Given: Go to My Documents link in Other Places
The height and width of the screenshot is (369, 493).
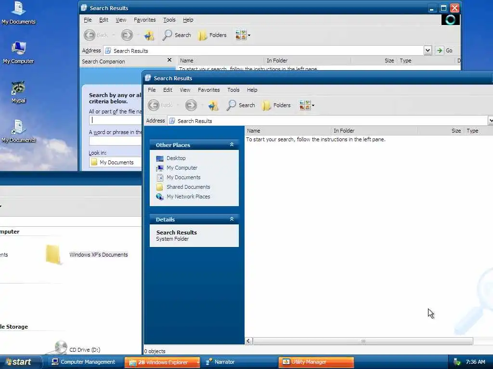Looking at the screenshot, I should pos(183,178).
